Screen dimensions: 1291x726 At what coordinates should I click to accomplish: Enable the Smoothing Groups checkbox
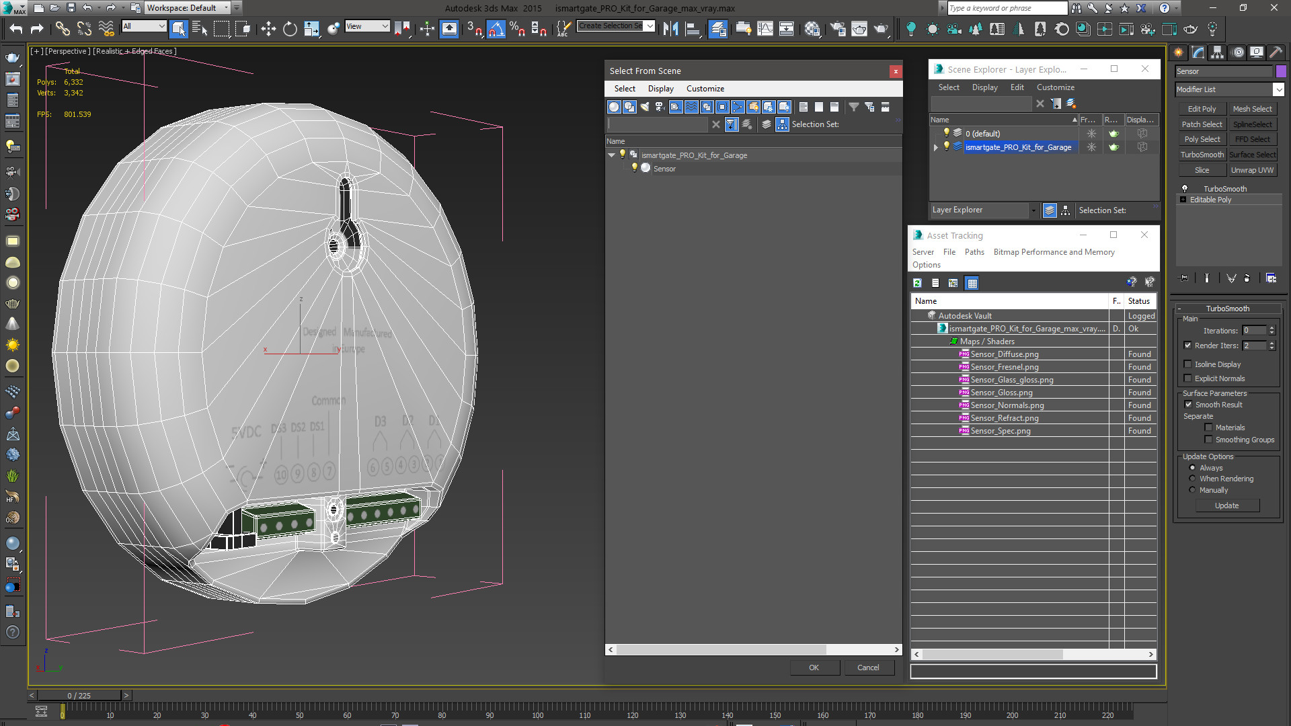[x=1208, y=440]
